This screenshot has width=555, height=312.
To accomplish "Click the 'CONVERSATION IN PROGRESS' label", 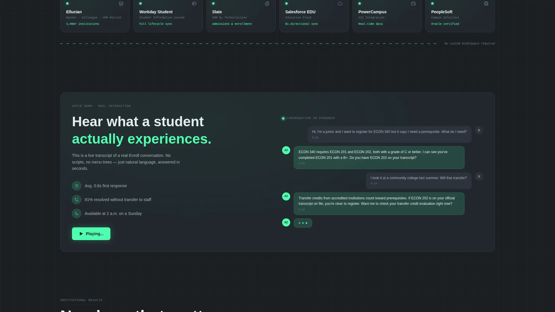I will pyautogui.click(x=311, y=118).
